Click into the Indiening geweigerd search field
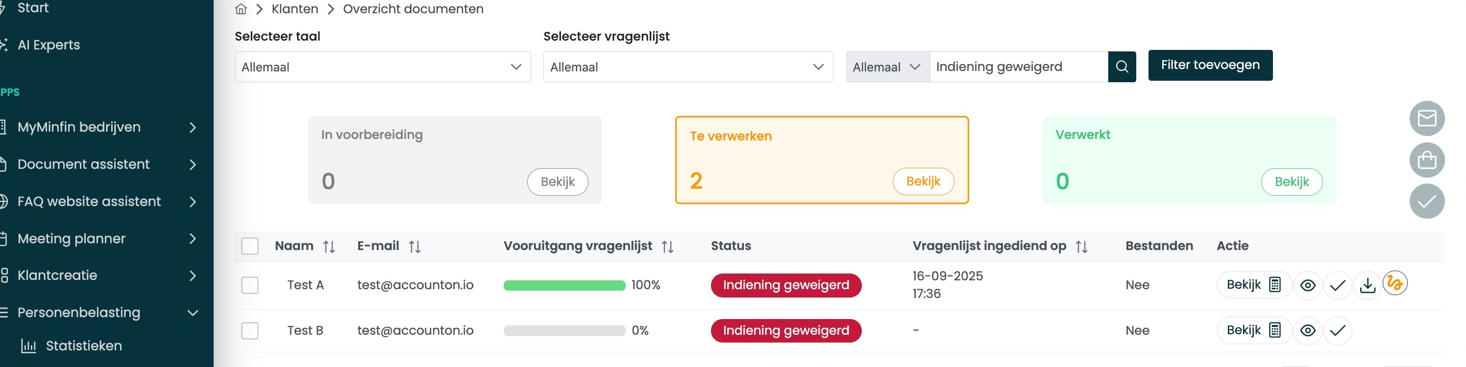This screenshot has width=1466, height=367. tap(1018, 67)
